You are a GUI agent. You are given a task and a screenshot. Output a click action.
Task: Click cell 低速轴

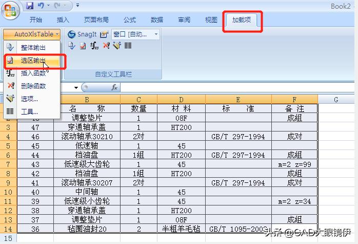coord(87,146)
